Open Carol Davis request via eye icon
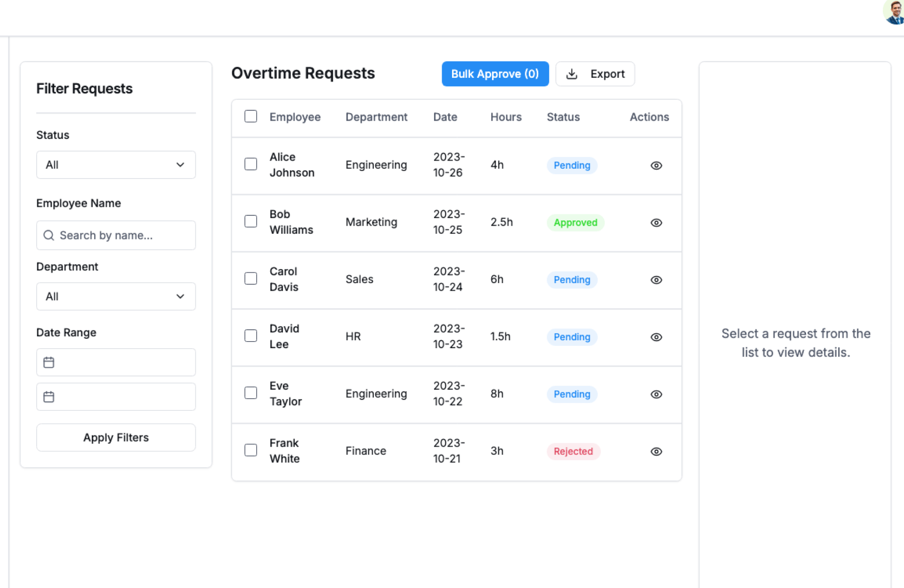This screenshot has width=904, height=588. coord(656,280)
